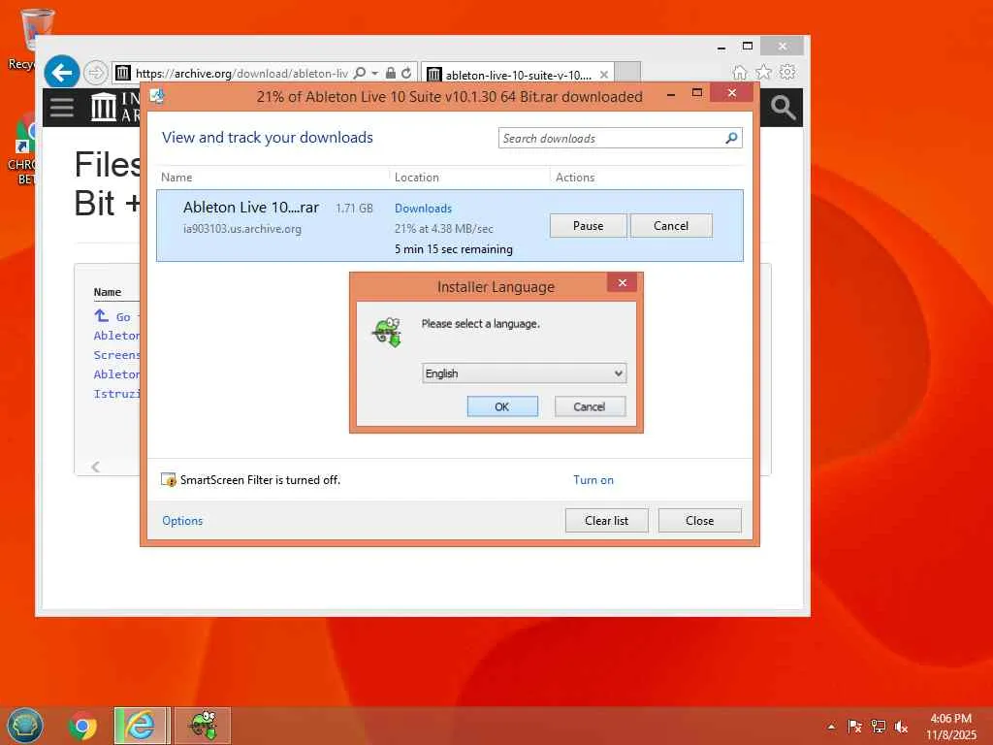Pause the Ableton Live download

(589, 225)
